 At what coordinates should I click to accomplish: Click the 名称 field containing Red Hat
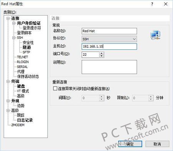tap(109, 31)
